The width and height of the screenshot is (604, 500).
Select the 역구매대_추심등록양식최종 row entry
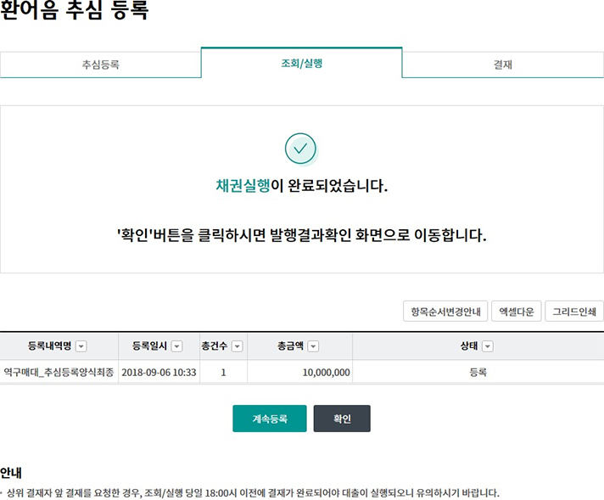tap(58, 372)
